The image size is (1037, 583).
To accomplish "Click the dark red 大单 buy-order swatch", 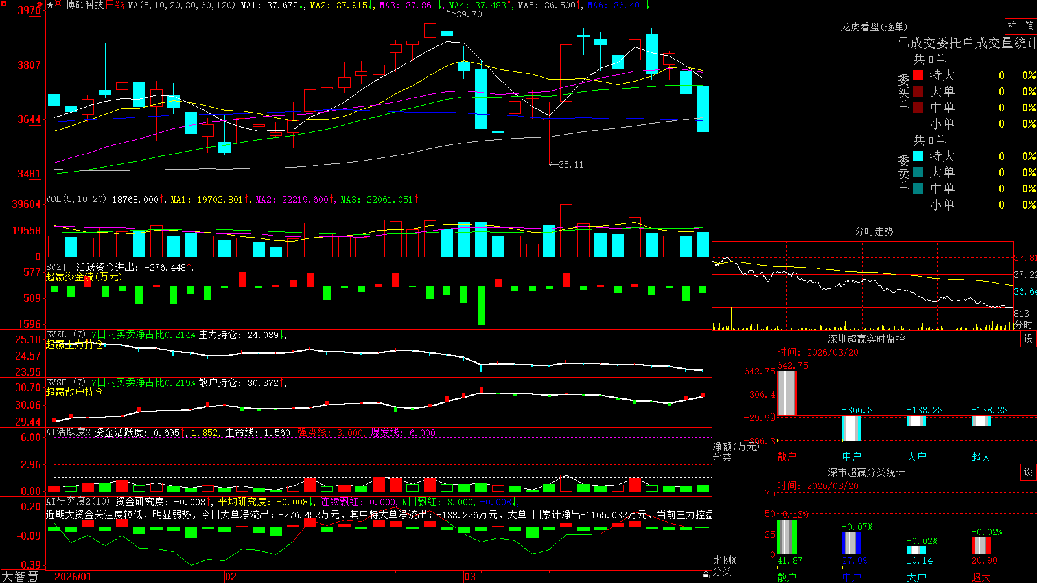I will [918, 91].
